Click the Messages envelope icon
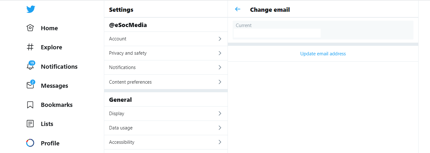Screen dimensions: 430x153 click(x=30, y=86)
